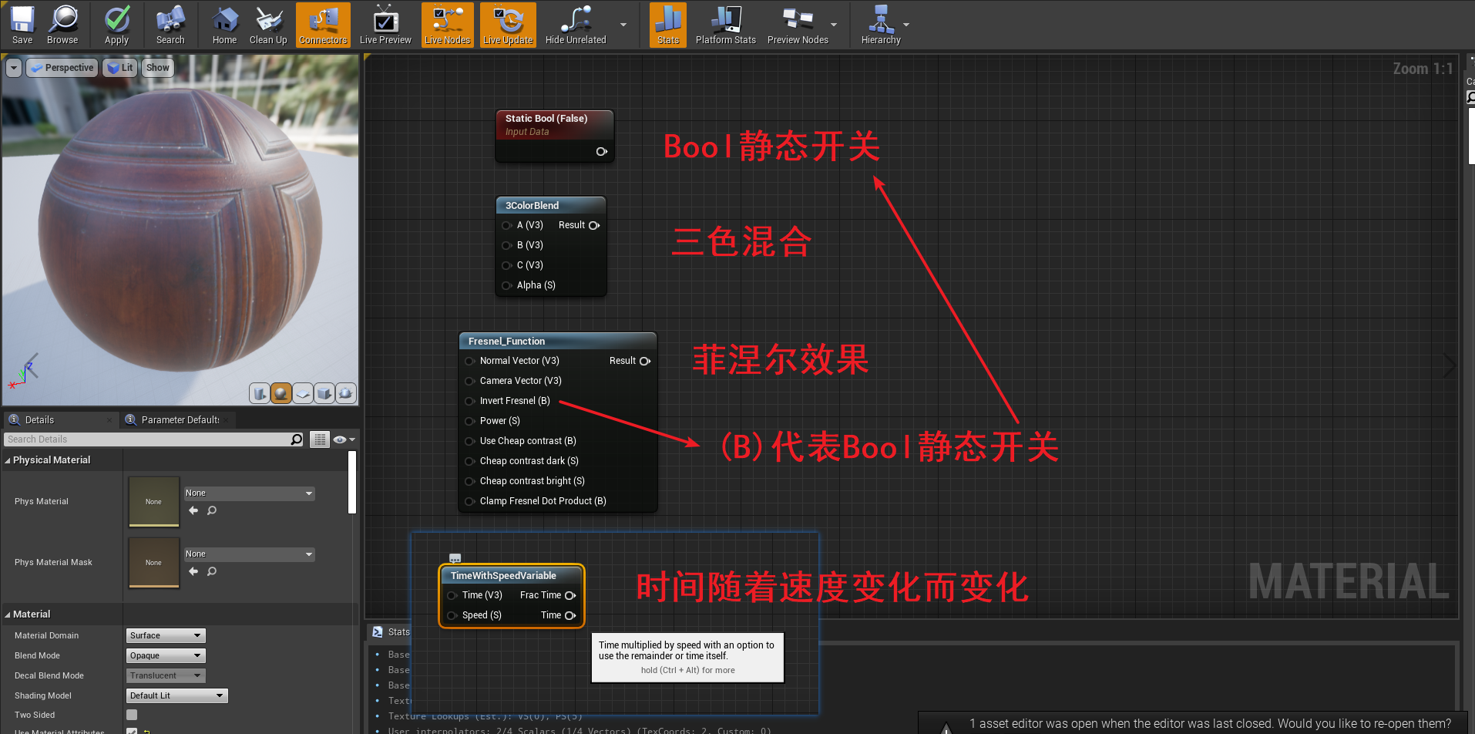Select the cylinder preview shape
The height and width of the screenshot is (734, 1475).
(x=260, y=393)
